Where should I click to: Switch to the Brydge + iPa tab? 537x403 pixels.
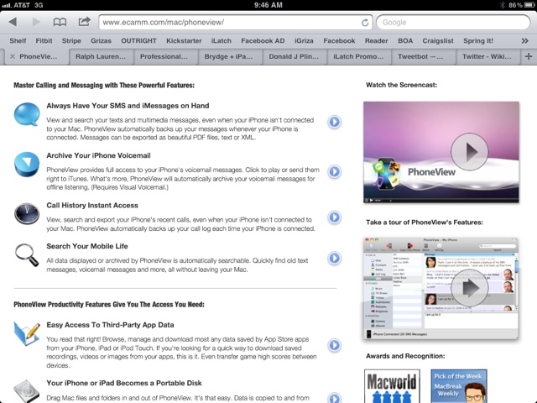tap(228, 56)
